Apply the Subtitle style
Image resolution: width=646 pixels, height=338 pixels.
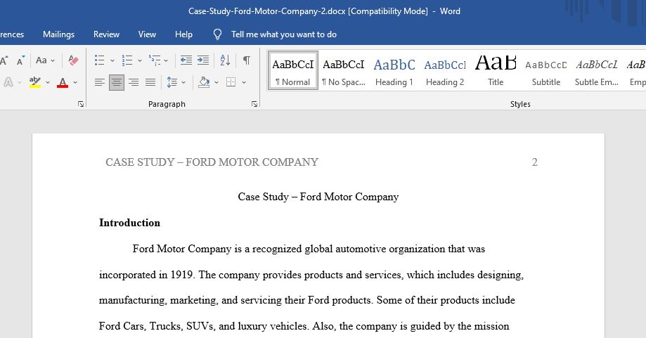tap(546, 70)
